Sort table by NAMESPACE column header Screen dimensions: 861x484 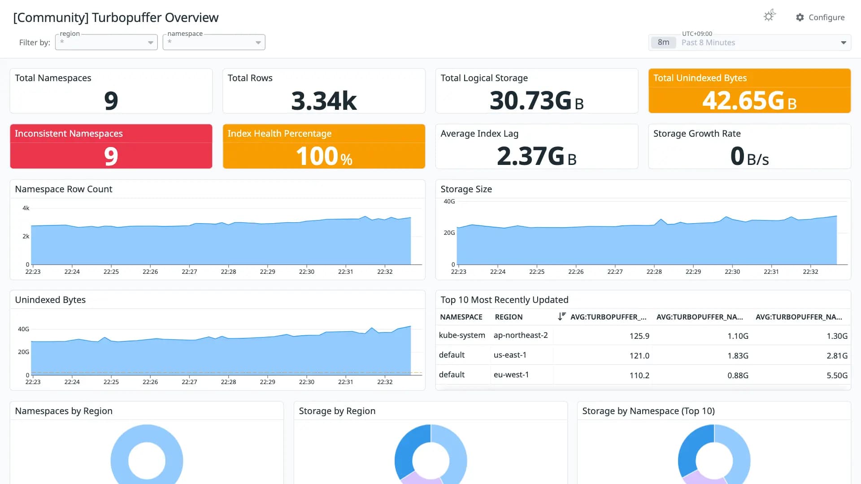461,317
